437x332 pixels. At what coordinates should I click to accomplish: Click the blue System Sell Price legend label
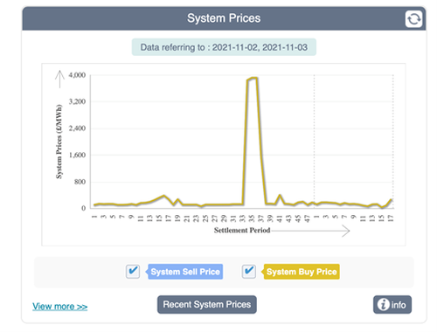[x=185, y=272]
